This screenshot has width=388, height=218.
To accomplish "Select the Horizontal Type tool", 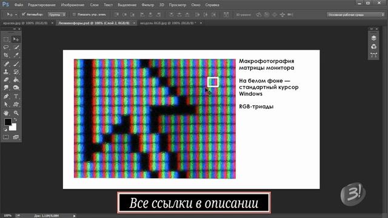I will tap(16, 96).
